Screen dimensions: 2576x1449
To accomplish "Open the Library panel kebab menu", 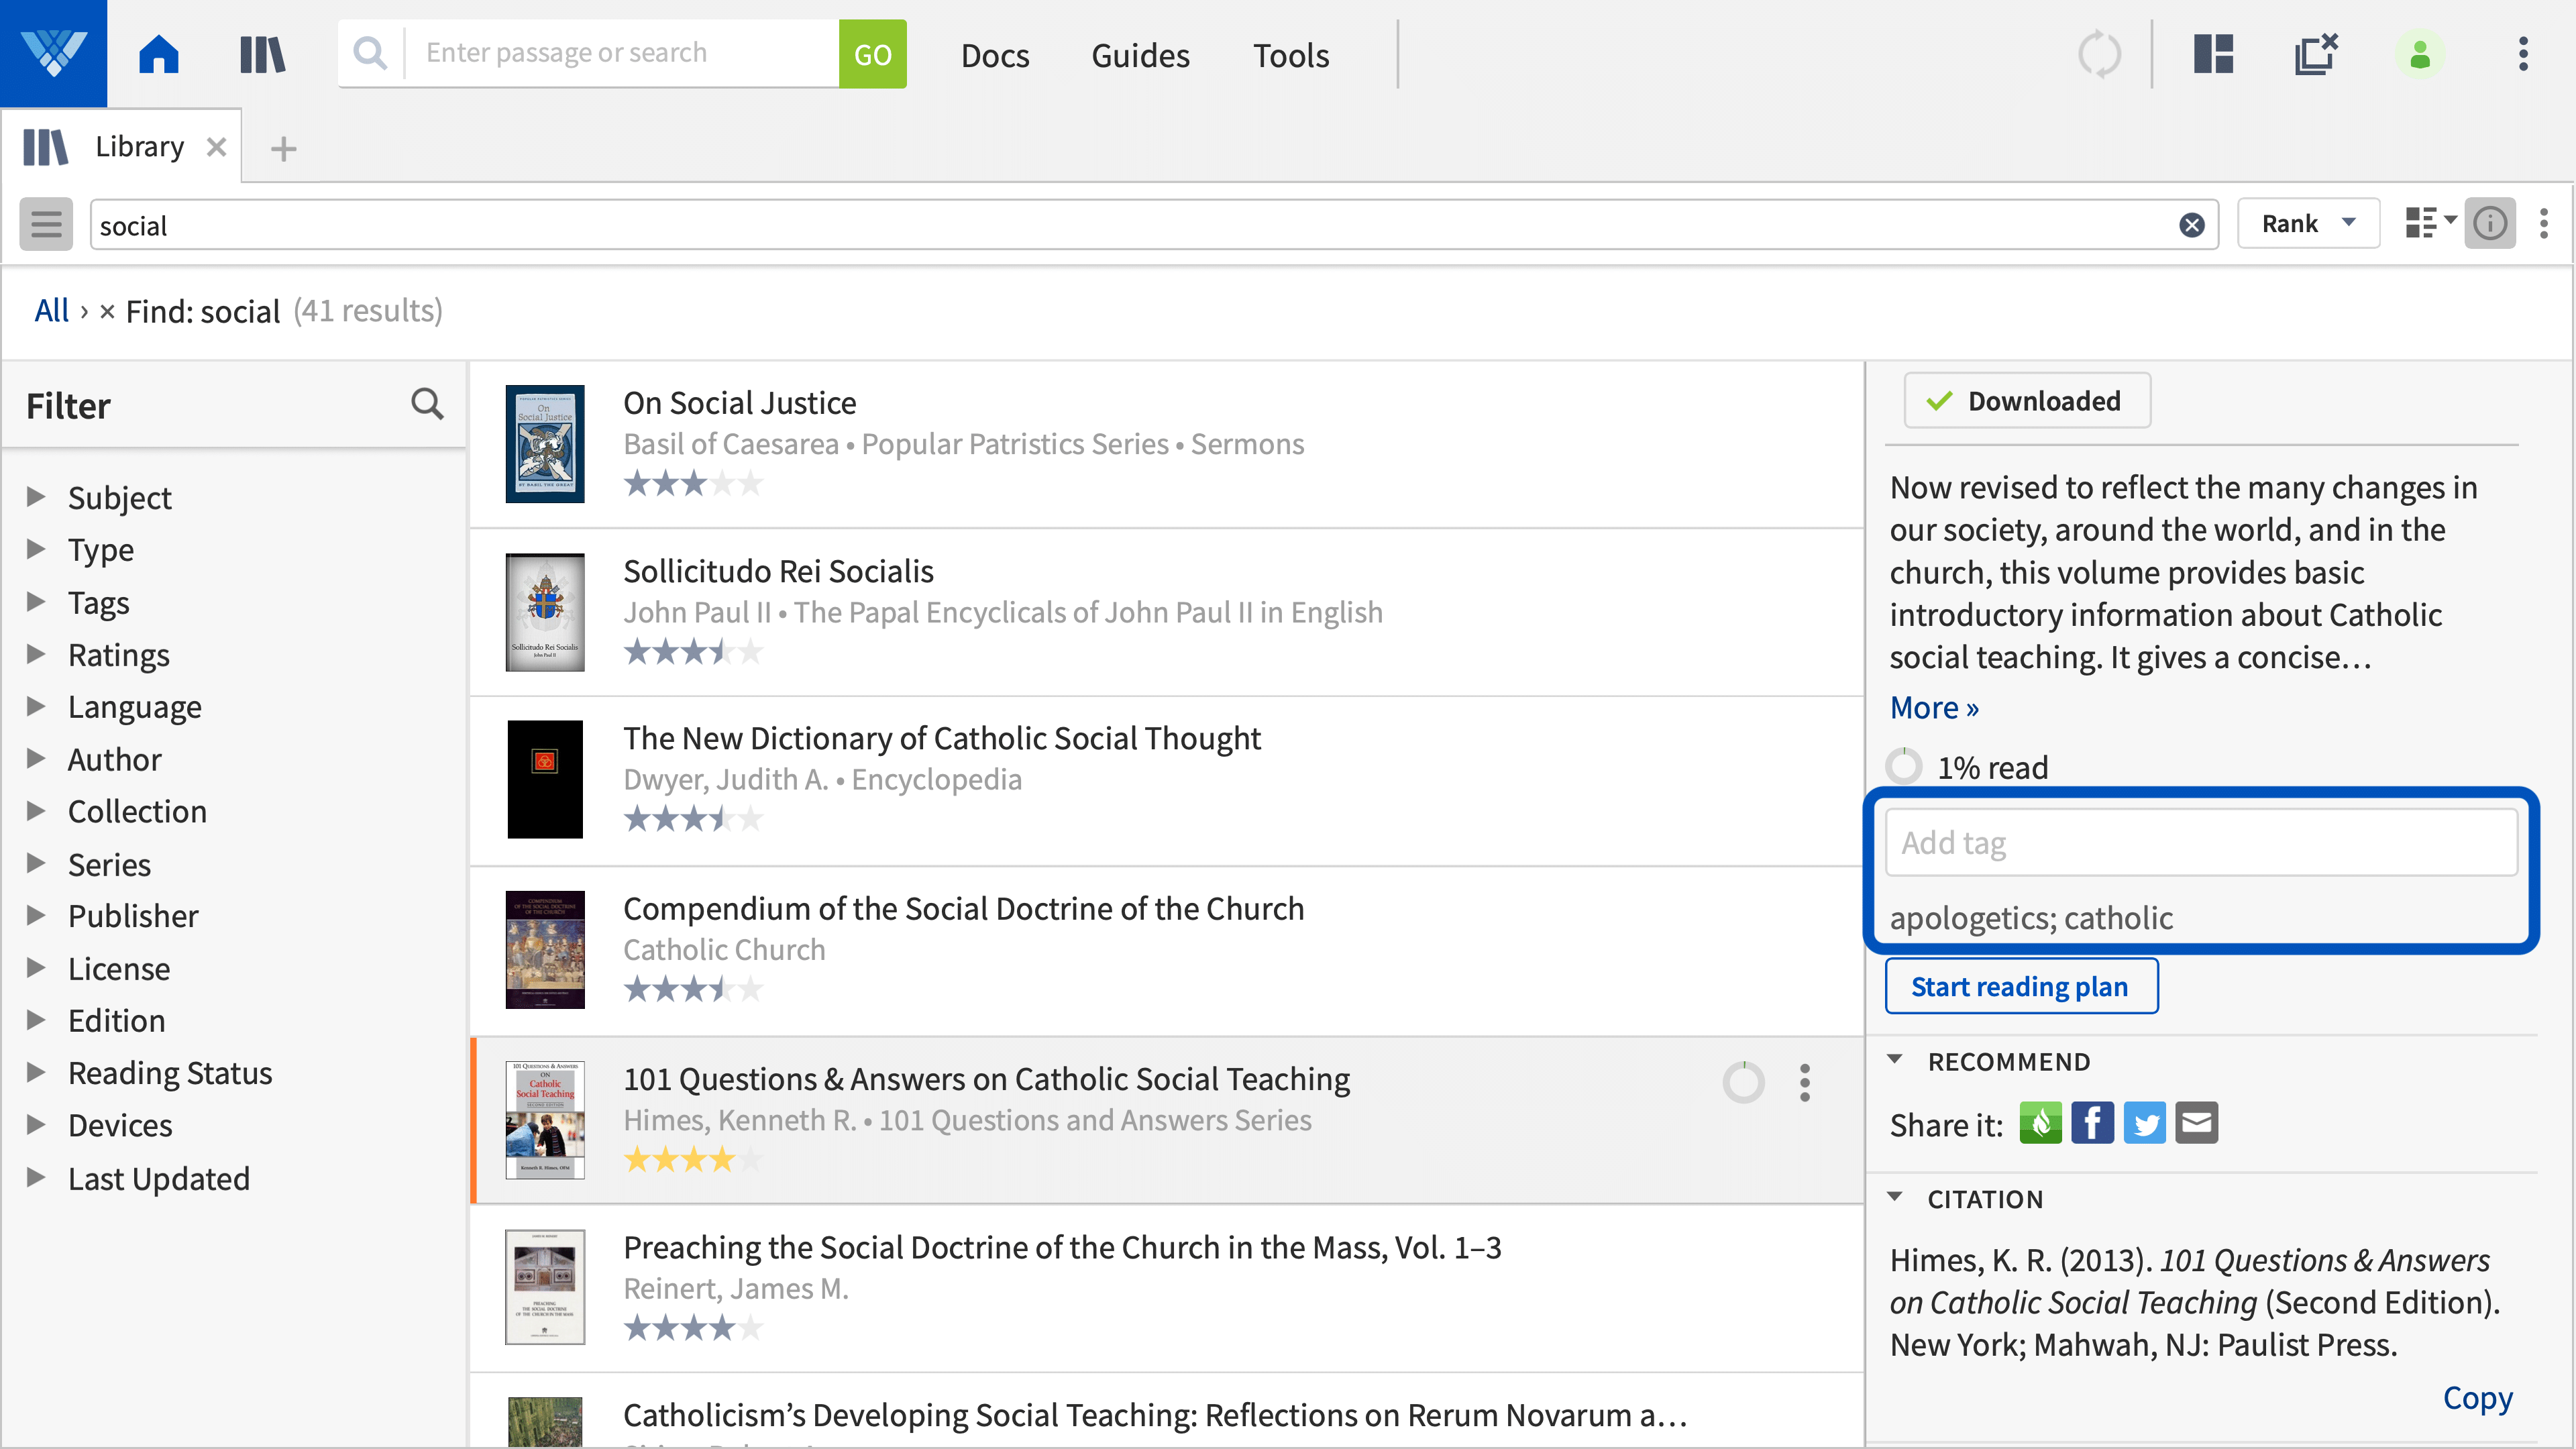I will pyautogui.click(x=2544, y=223).
